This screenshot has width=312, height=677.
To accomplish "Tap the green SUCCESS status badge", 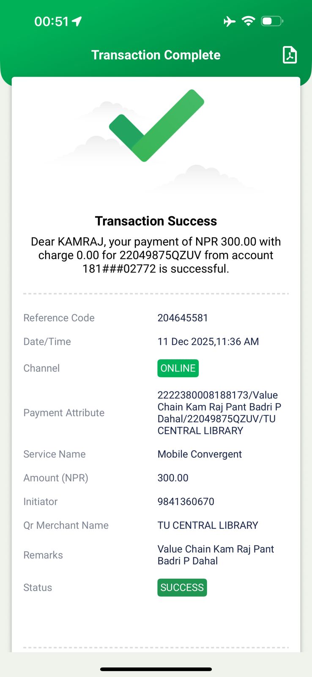I will 182,587.
